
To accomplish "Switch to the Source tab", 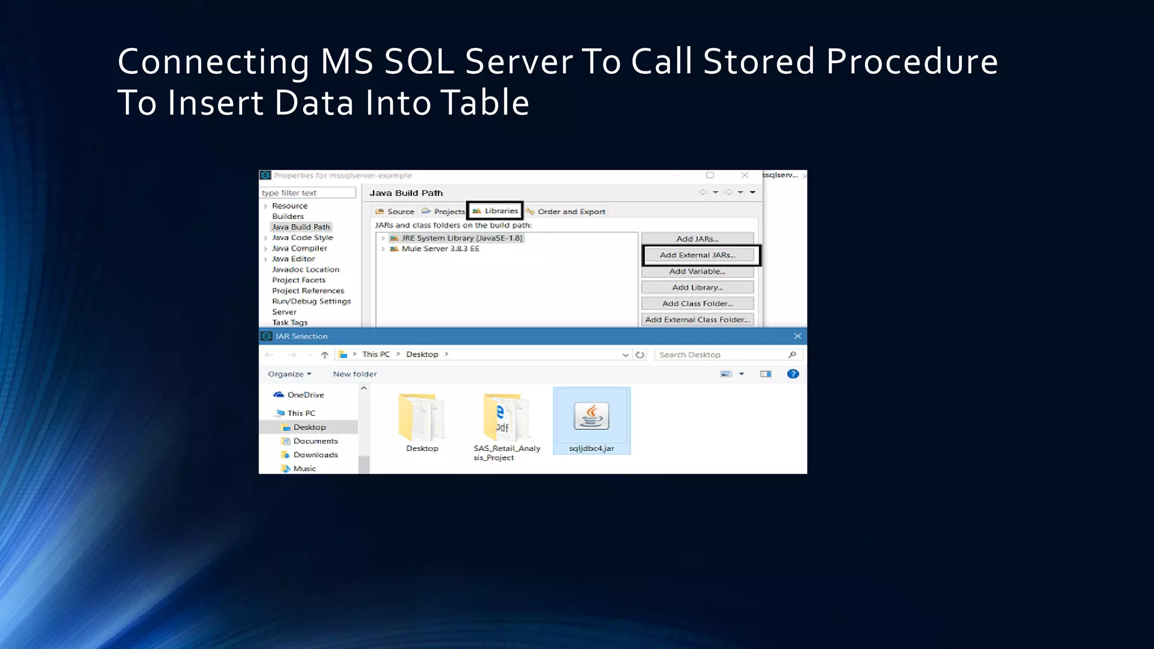I will [395, 211].
